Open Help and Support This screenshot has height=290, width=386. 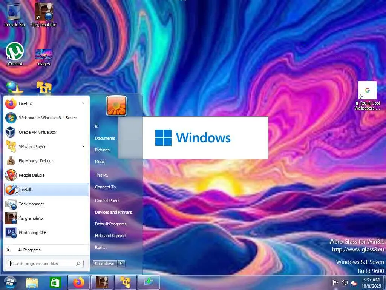tap(111, 236)
